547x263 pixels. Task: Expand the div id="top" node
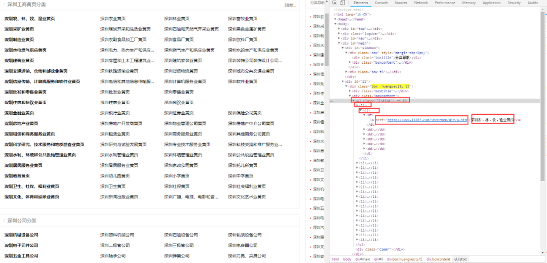(339, 29)
